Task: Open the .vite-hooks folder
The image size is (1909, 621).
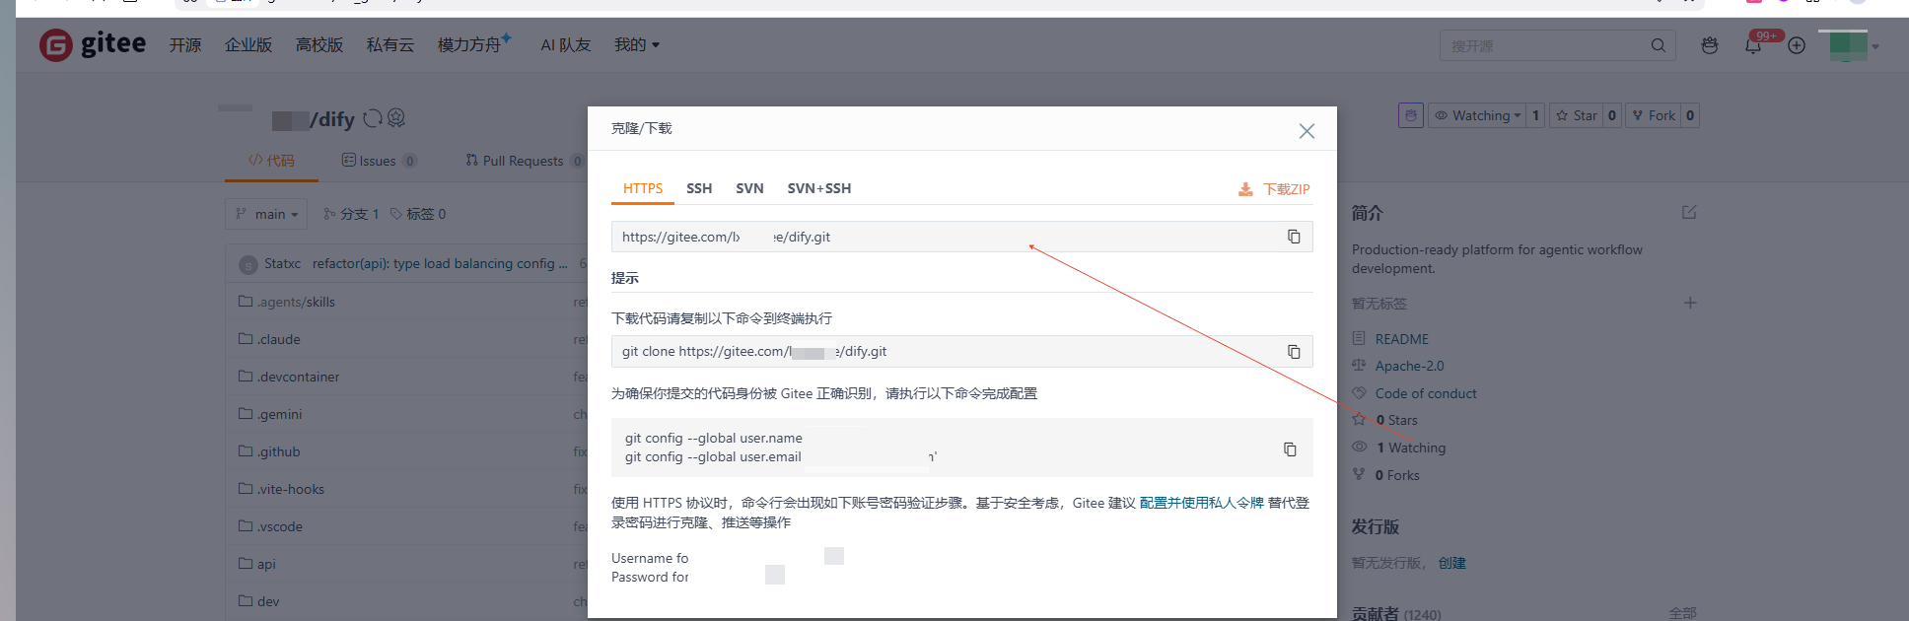Action: (281, 489)
